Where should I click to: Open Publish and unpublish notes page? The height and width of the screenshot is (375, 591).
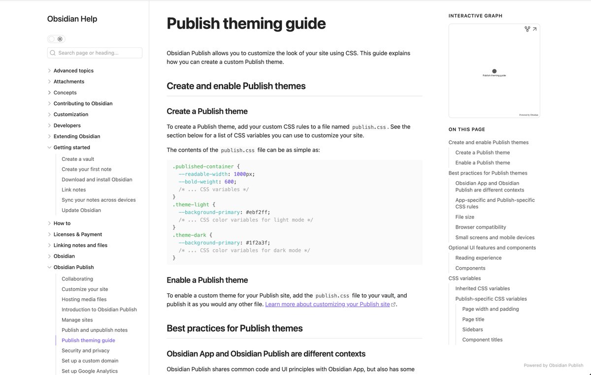click(95, 330)
